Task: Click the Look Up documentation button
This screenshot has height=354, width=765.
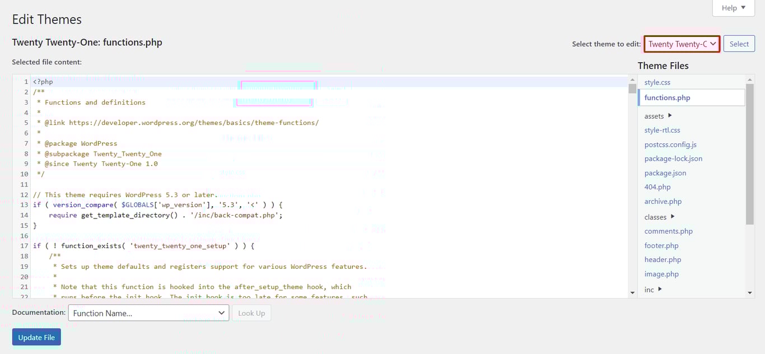Action: 251,313
